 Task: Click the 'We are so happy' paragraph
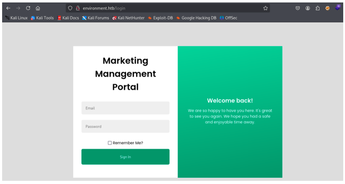coord(230,117)
